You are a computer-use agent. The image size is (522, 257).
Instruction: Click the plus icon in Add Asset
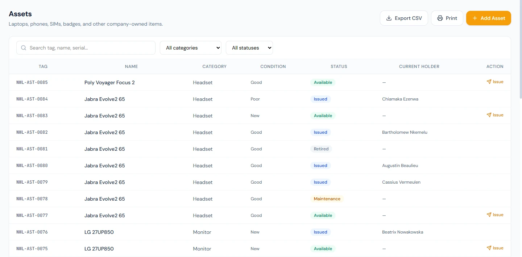click(x=475, y=18)
